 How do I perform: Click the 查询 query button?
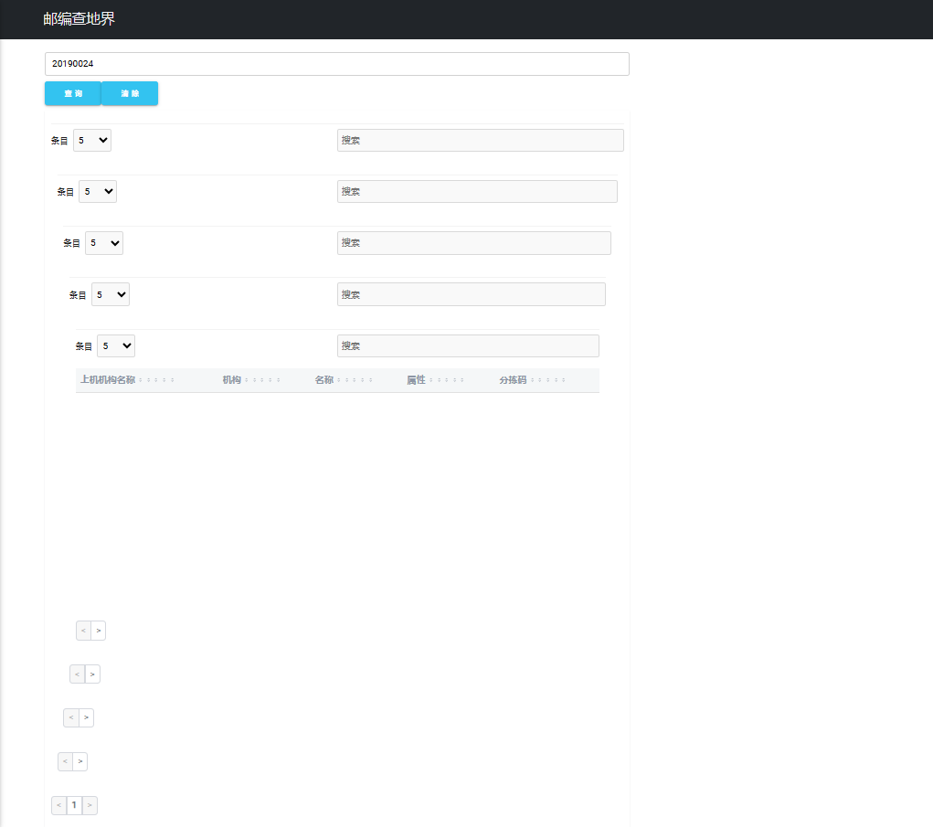point(73,93)
